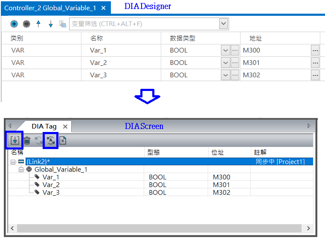Show previous tabs with left arrow
Image resolution: width=325 pixels, height=246 pixels.
10,126
